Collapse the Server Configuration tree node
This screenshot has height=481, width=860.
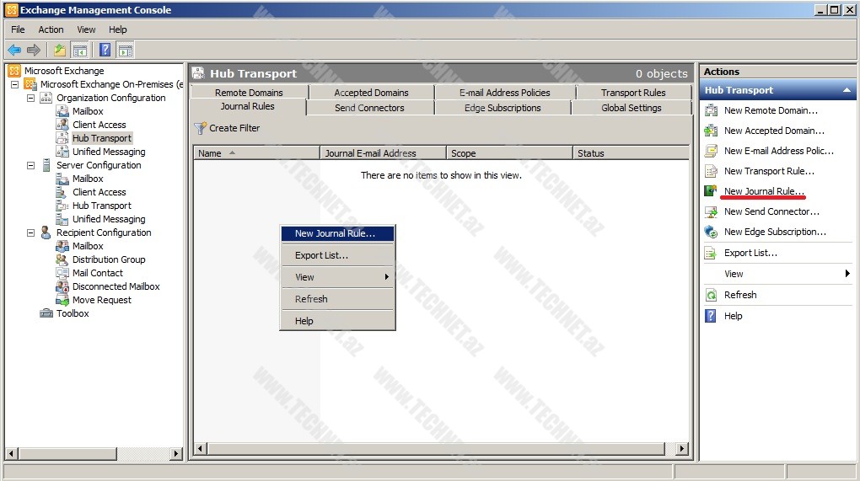click(x=31, y=165)
